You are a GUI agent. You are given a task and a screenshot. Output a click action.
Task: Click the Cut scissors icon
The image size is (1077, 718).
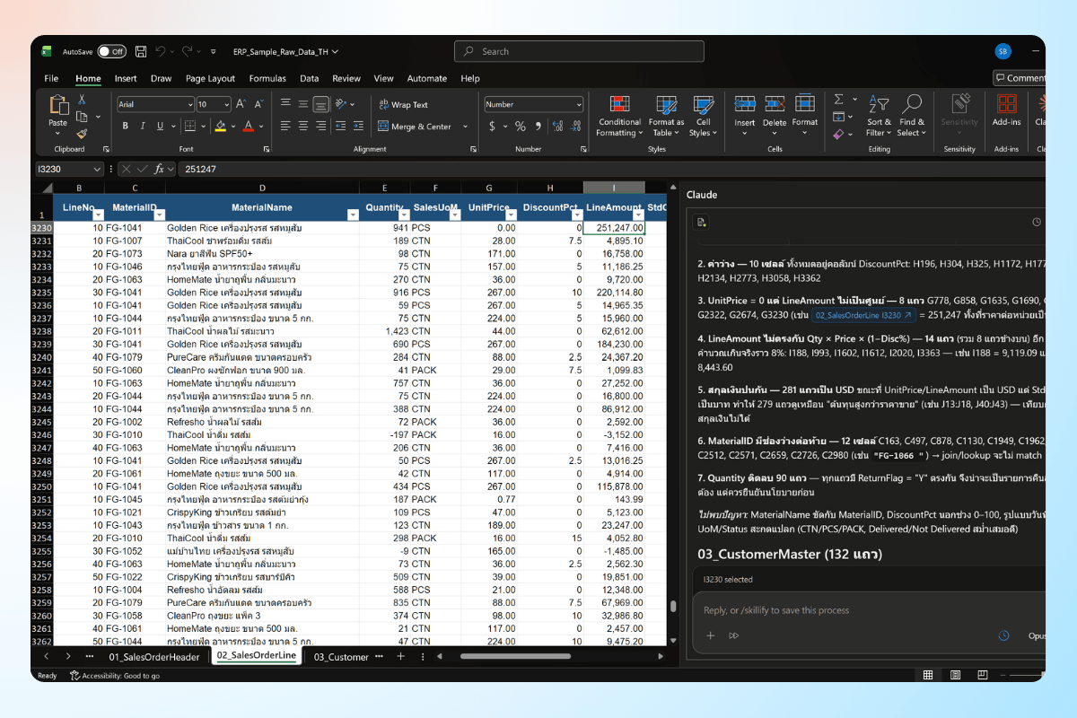click(82, 100)
